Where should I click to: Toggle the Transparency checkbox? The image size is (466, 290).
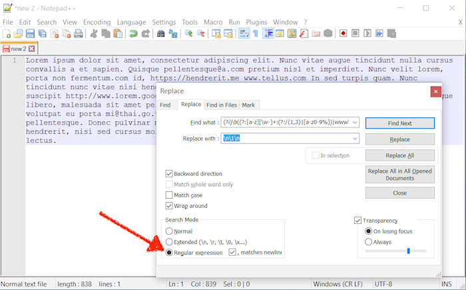pyautogui.click(x=357, y=220)
